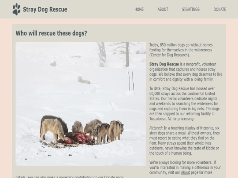Click the bold 'Stray Dog Rescue' text in the paragraph

[x=164, y=64]
